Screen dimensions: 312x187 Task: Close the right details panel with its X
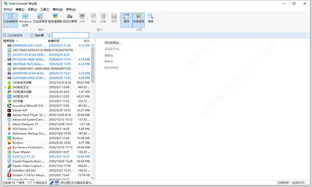coord(307,36)
